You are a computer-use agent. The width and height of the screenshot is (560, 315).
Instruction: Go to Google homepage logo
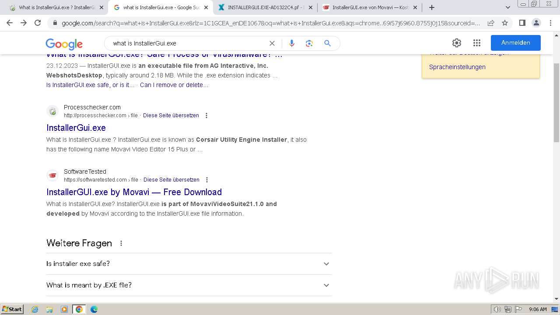[x=64, y=44]
